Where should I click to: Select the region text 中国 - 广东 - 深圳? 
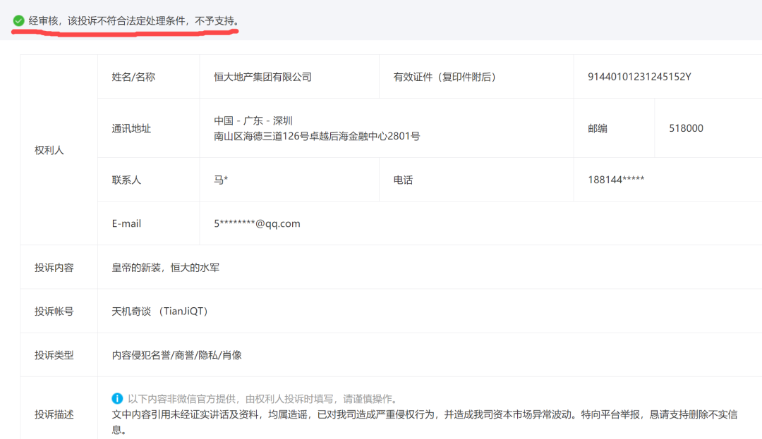(253, 120)
